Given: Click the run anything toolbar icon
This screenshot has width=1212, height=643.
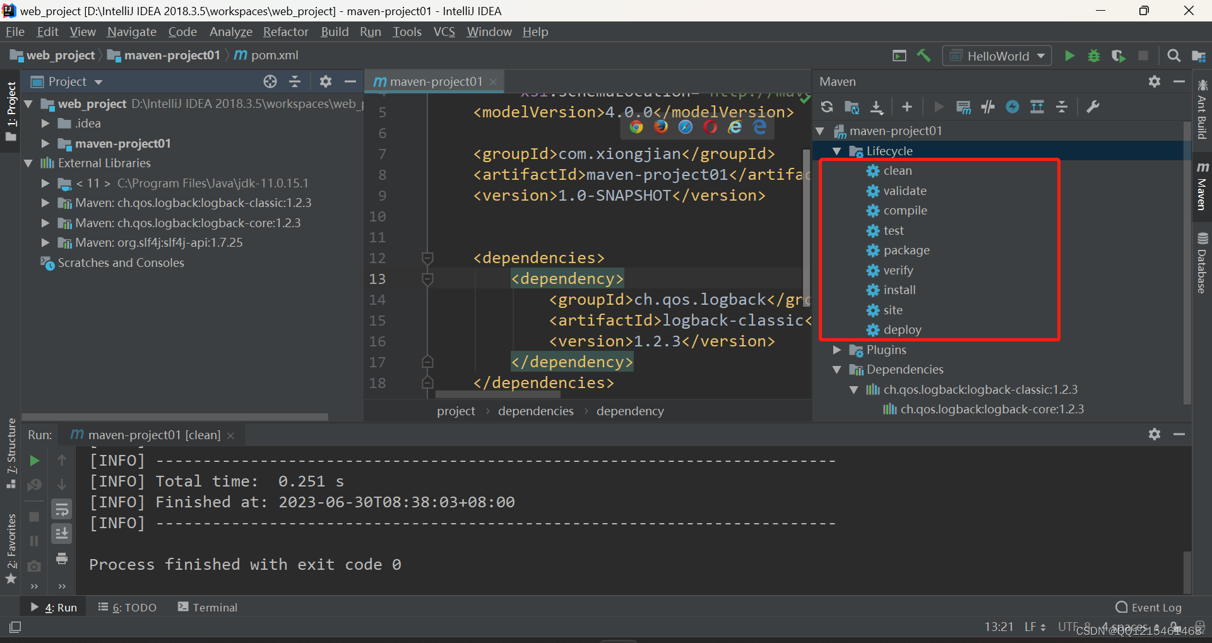Looking at the screenshot, I should (900, 56).
